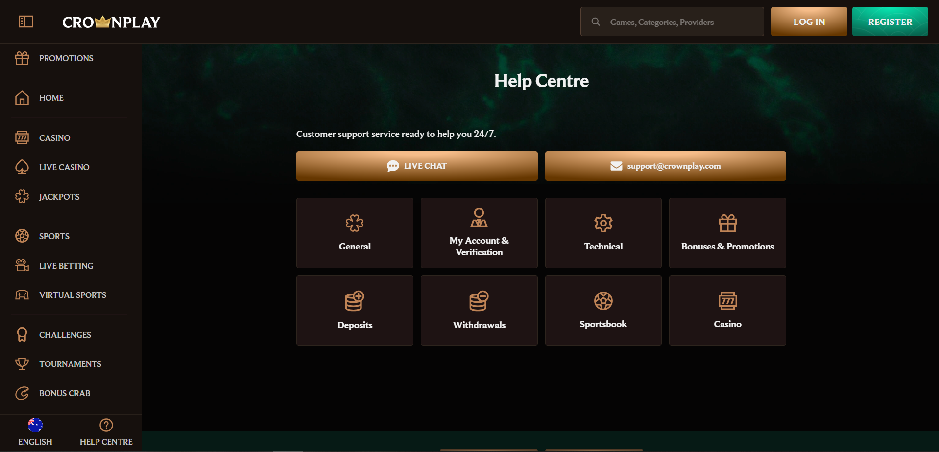Open Tournaments via the trophy icon
Image resolution: width=939 pixels, height=452 pixels.
pos(22,363)
